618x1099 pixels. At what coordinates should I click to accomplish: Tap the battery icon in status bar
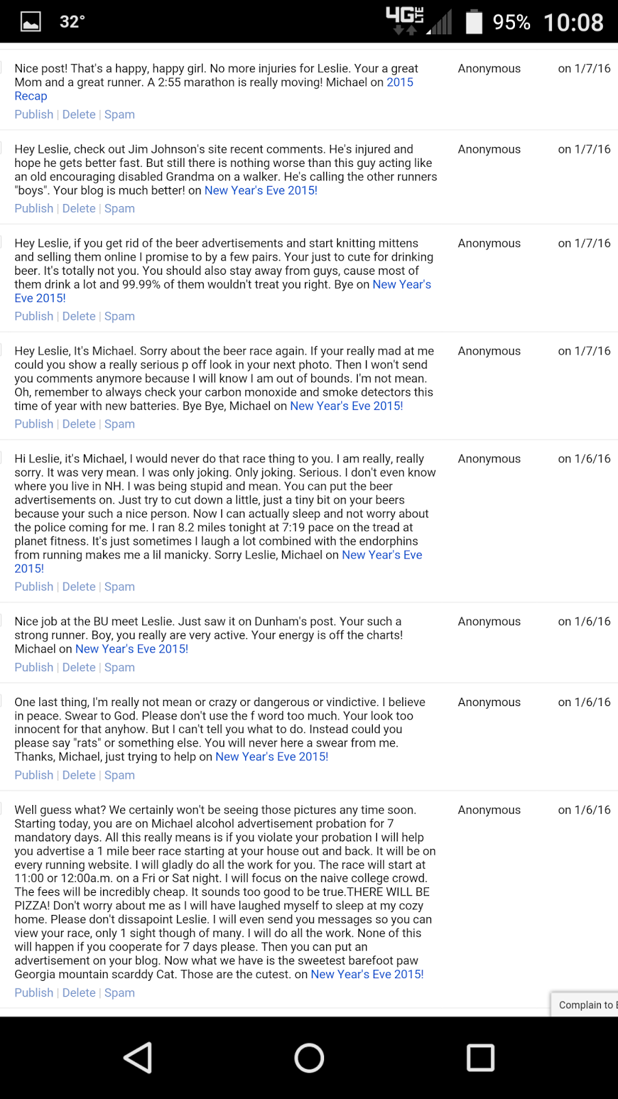(474, 22)
